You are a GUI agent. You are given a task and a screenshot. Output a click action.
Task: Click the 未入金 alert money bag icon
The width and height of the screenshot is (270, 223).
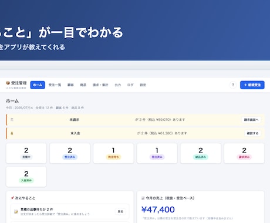[x=12, y=133]
